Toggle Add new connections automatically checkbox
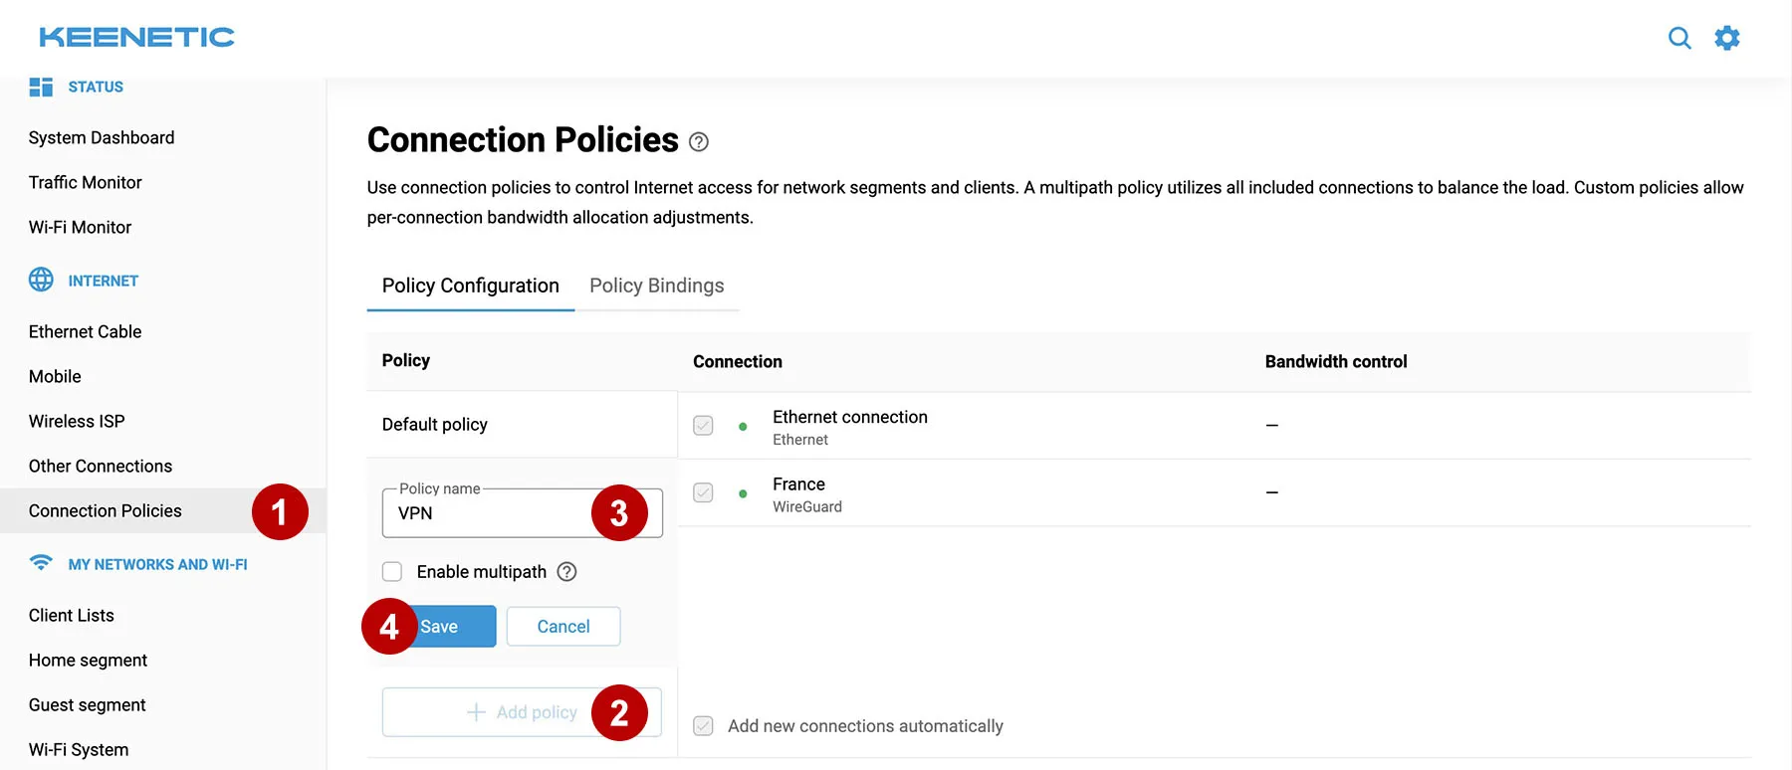Viewport: 1792px width, 770px height. [x=703, y=726]
